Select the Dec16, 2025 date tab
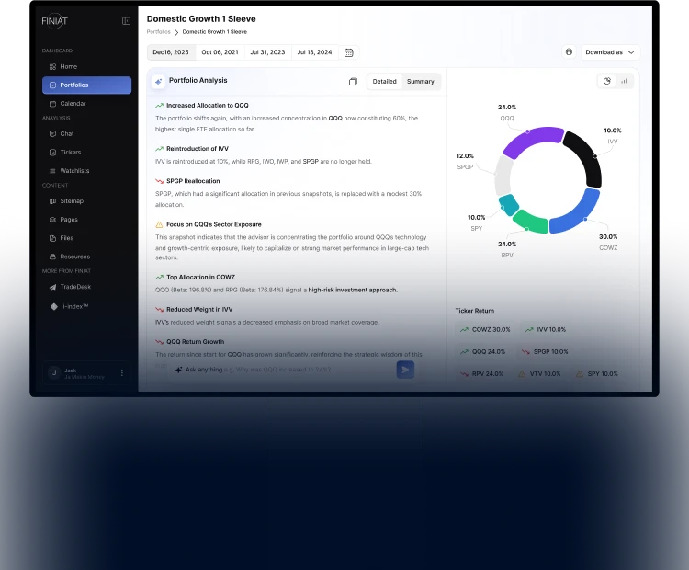This screenshot has width=689, height=570. click(x=171, y=52)
